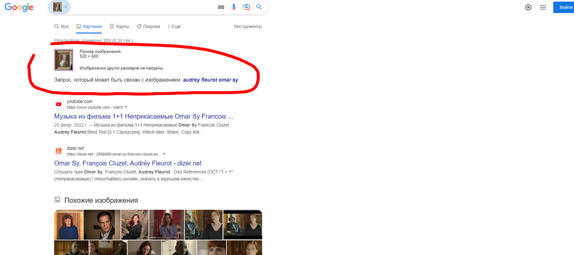Click the Похожие изображения heading
574x255 pixels.
[101, 200]
